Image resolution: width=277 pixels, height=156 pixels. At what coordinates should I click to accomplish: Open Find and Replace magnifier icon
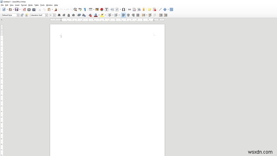pos(75,10)
